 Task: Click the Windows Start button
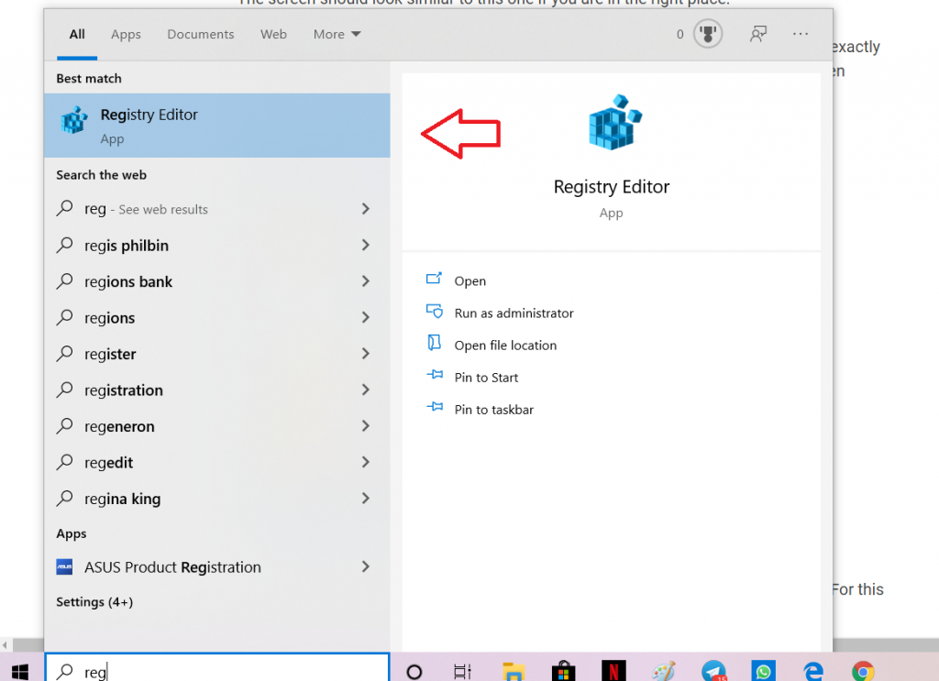pyautogui.click(x=20, y=672)
